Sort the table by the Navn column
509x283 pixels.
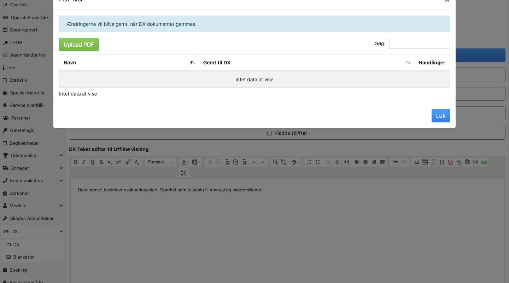[129, 63]
